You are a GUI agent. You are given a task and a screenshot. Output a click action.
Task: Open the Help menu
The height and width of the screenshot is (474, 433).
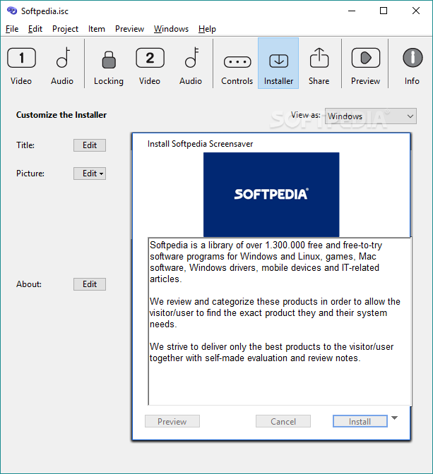[207, 29]
